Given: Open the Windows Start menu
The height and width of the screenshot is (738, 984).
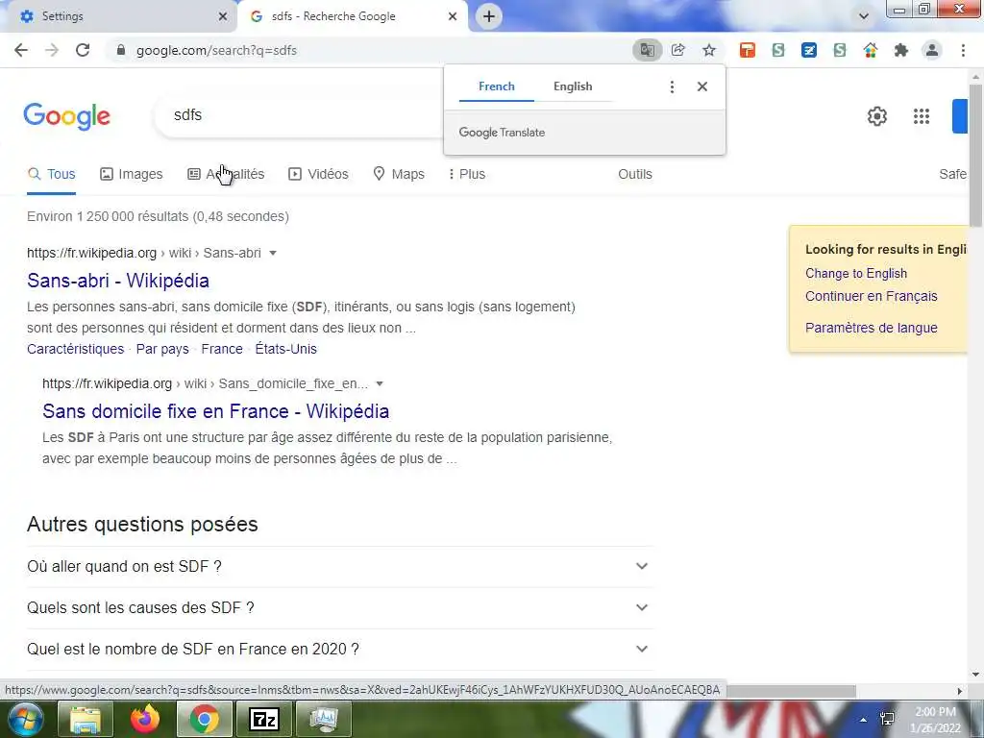Looking at the screenshot, I should (25, 719).
